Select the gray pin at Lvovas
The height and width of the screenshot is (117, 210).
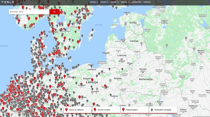[129, 105]
